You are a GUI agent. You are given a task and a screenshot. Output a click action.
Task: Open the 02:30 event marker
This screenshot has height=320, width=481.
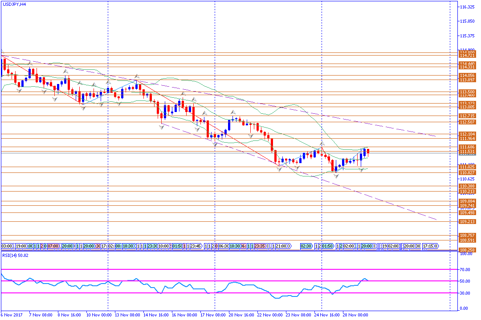click(x=306, y=246)
